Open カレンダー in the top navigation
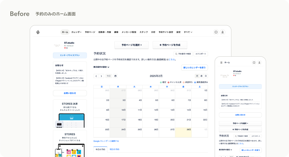Viewport: 289px width, 157px height. (76, 32)
